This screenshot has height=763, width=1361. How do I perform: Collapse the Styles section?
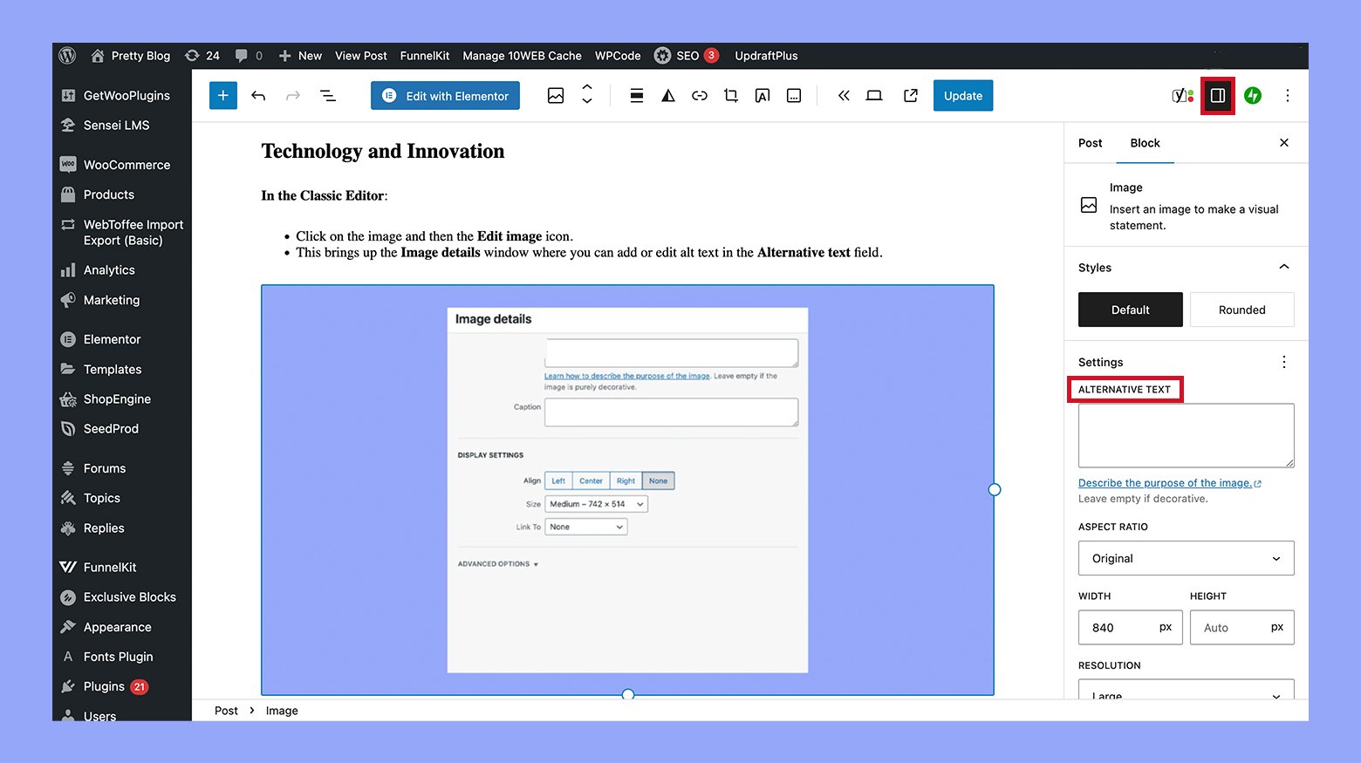(1283, 267)
